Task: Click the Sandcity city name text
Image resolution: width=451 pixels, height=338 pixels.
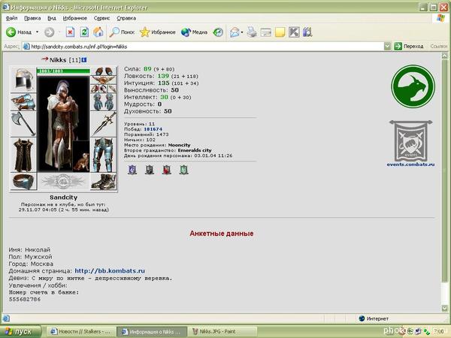Action: tap(64, 197)
